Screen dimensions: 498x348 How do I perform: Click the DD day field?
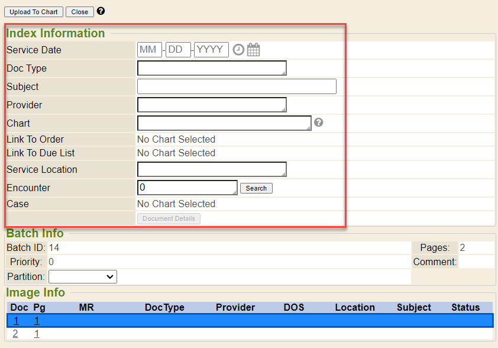(x=178, y=50)
